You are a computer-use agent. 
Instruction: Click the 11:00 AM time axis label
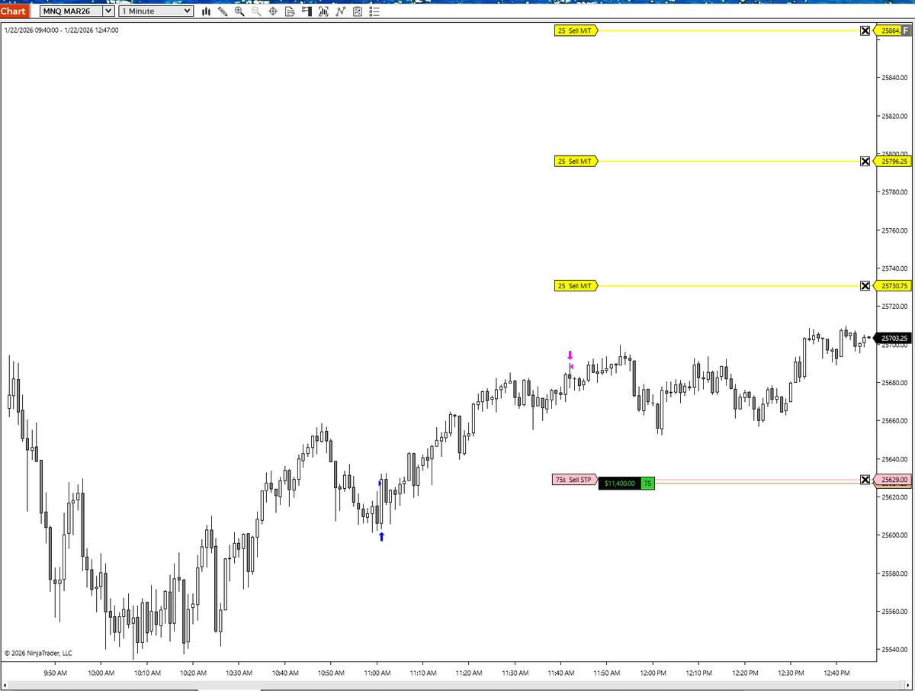pos(377,673)
